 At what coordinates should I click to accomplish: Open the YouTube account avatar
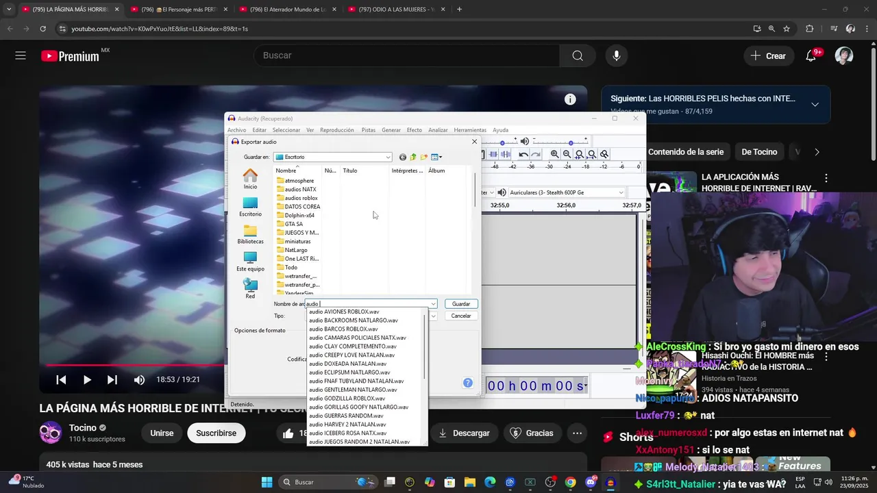click(x=844, y=55)
